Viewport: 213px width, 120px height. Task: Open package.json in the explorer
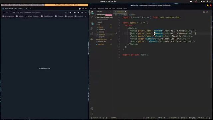pos(103,39)
